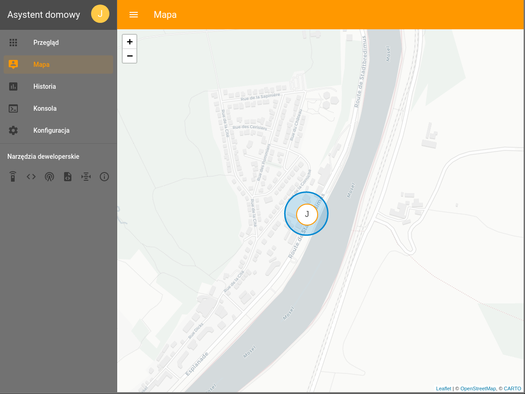Follow the CARTO attribution link
This screenshot has width=525, height=394.
[512, 389]
